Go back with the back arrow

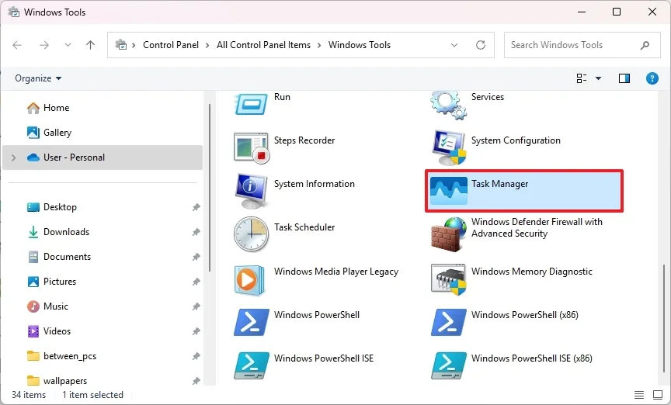click(x=17, y=45)
